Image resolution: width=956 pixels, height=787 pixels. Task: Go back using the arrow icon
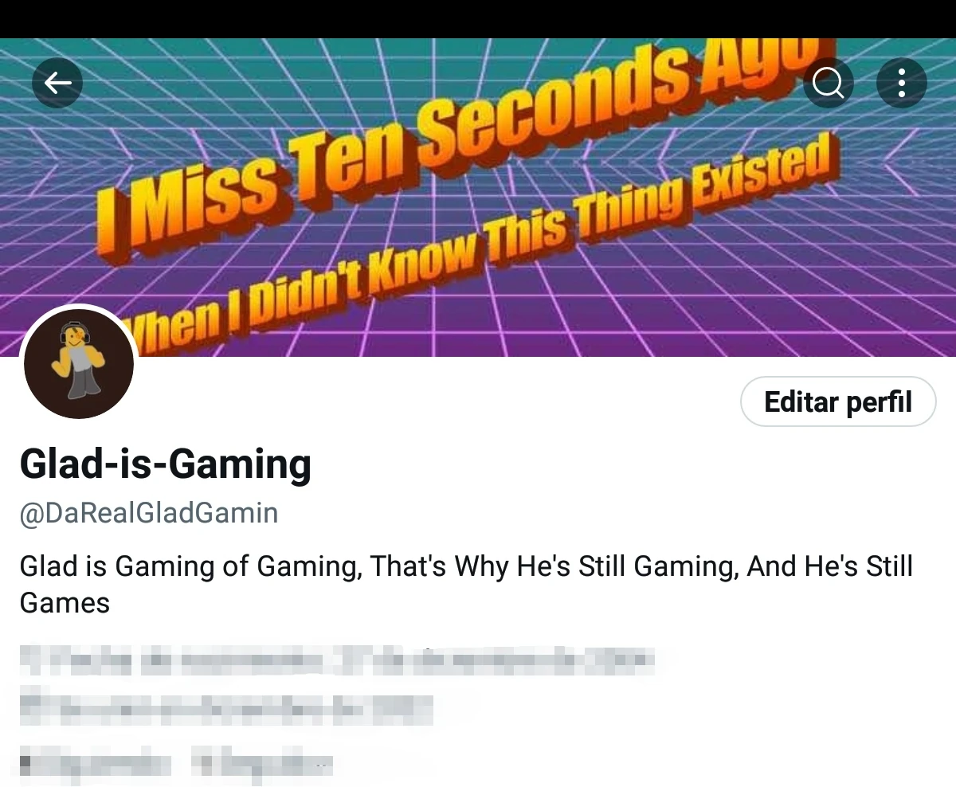(57, 82)
